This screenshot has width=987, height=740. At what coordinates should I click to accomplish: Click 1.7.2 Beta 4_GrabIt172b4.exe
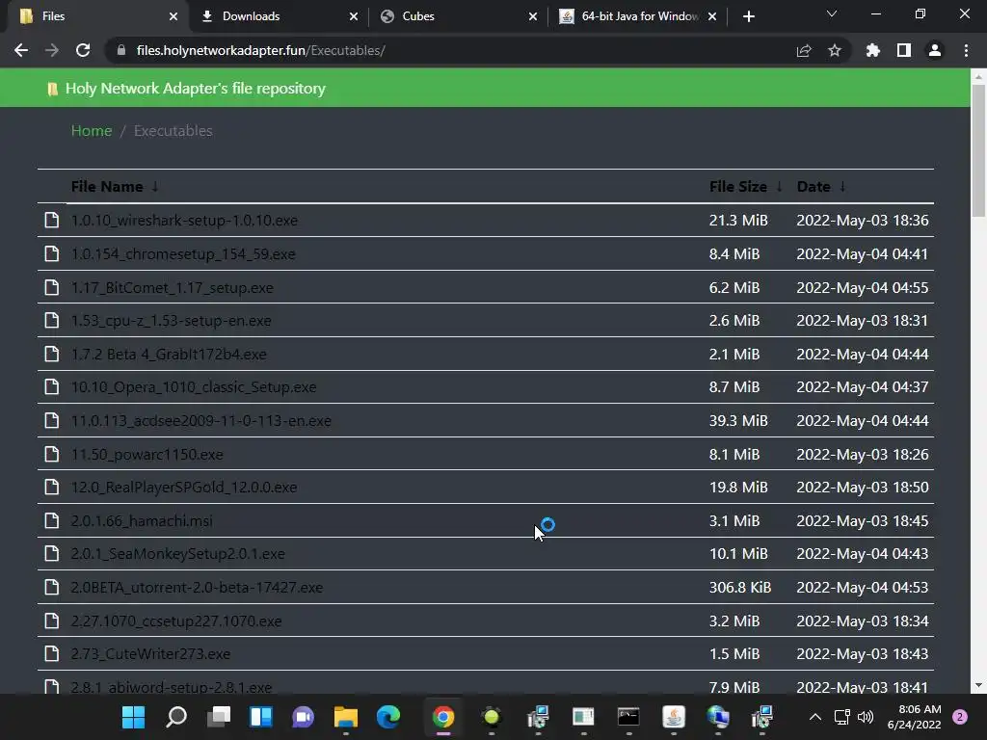[x=168, y=354]
